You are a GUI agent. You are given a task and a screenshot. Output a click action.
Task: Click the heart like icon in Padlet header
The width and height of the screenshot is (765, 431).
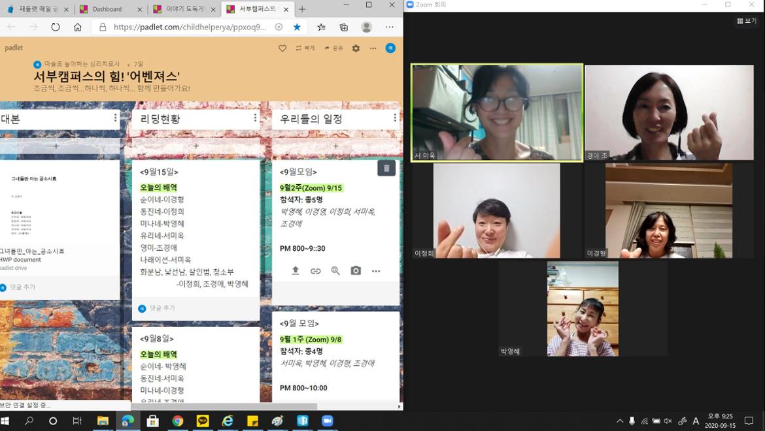pyautogui.click(x=282, y=48)
